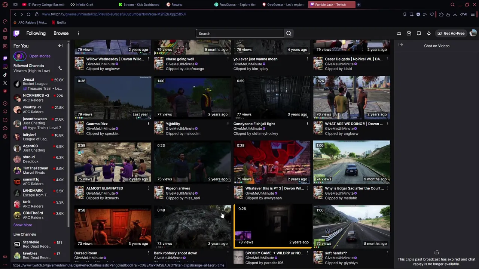Play the Guarma Rizz clip thumbnail
The image size is (479, 269).
coord(113,98)
